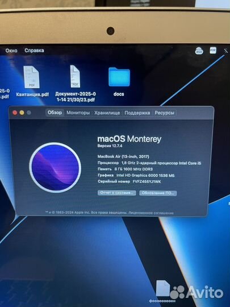Minimize the About This Mac window
Screen dimensions: 230x307
point(22,113)
